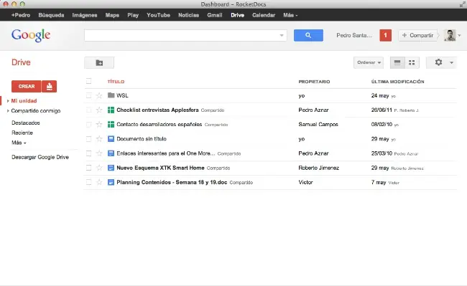Open the settings gear icon
This screenshot has height=286, width=467.
click(x=438, y=62)
